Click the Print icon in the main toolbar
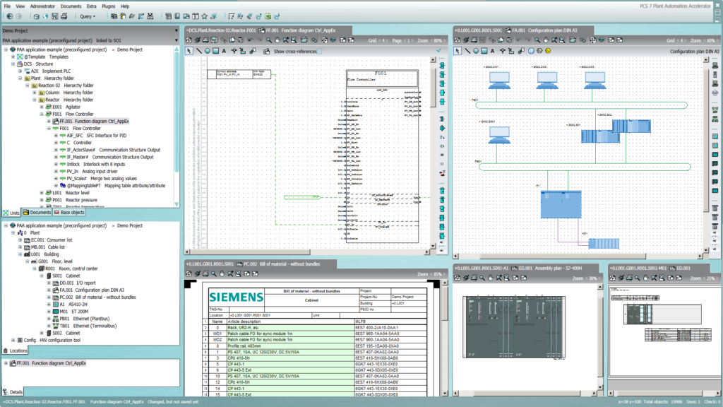 coord(64,17)
